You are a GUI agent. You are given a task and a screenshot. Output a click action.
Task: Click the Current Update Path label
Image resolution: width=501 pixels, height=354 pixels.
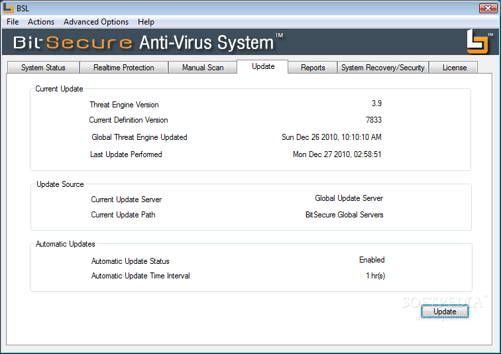[x=123, y=215]
